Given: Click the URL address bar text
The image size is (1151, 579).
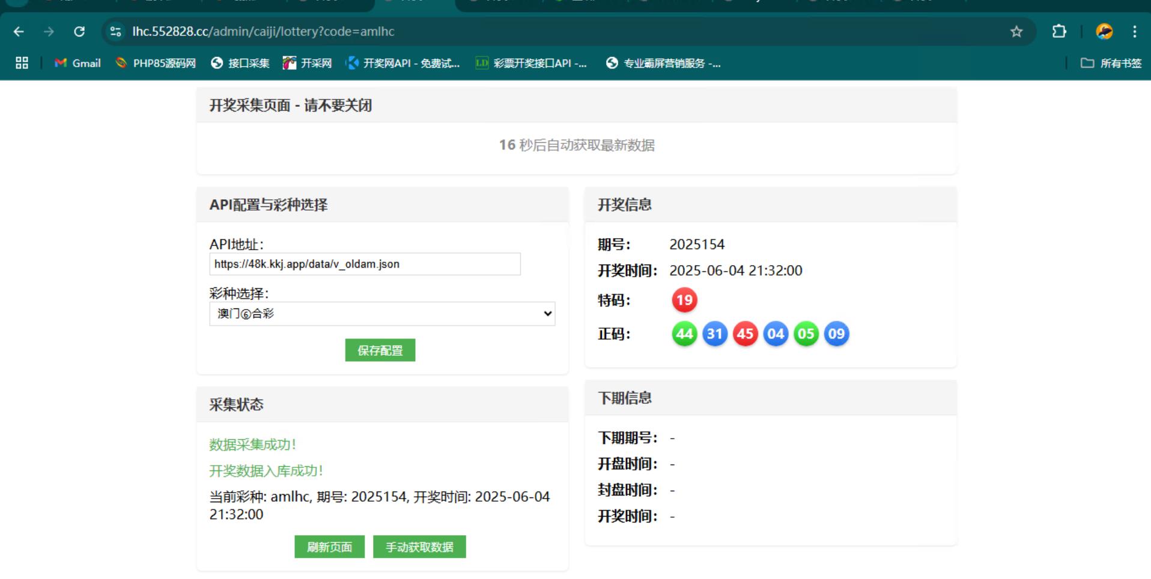Looking at the screenshot, I should [x=263, y=32].
